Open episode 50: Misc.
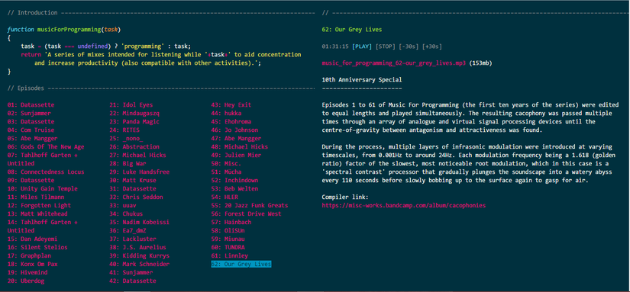Screen dimensions: 630x292 coord(227,164)
